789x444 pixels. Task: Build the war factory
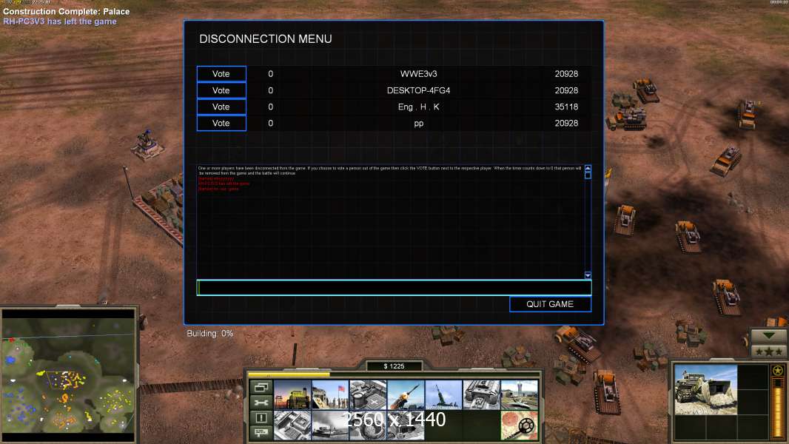click(x=481, y=394)
